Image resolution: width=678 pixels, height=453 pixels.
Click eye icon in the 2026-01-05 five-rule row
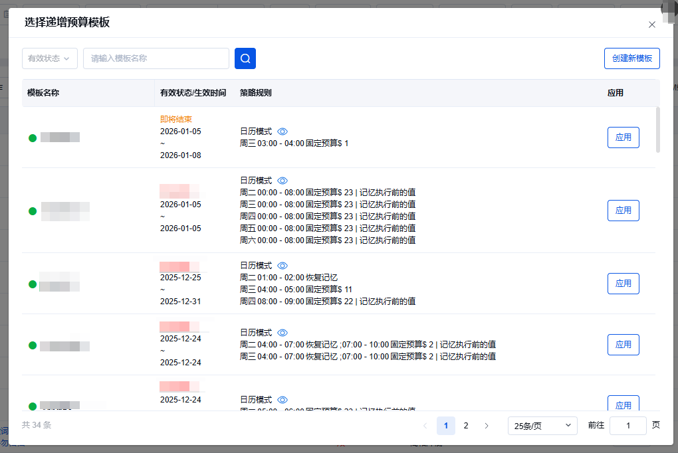tap(282, 181)
